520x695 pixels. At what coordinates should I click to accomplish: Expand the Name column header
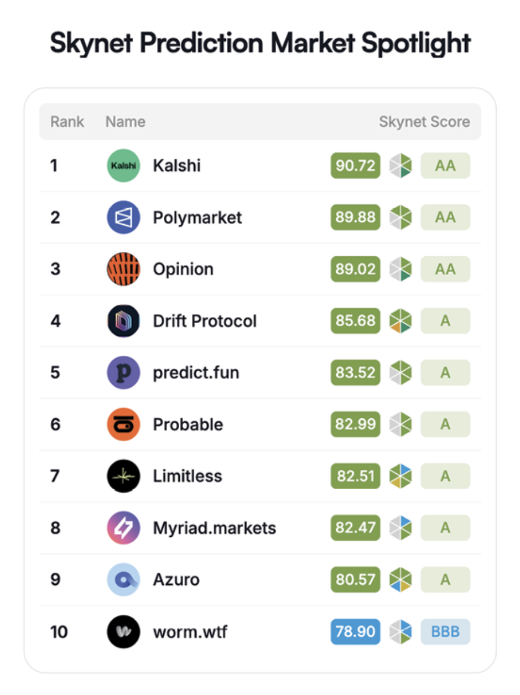[125, 122]
